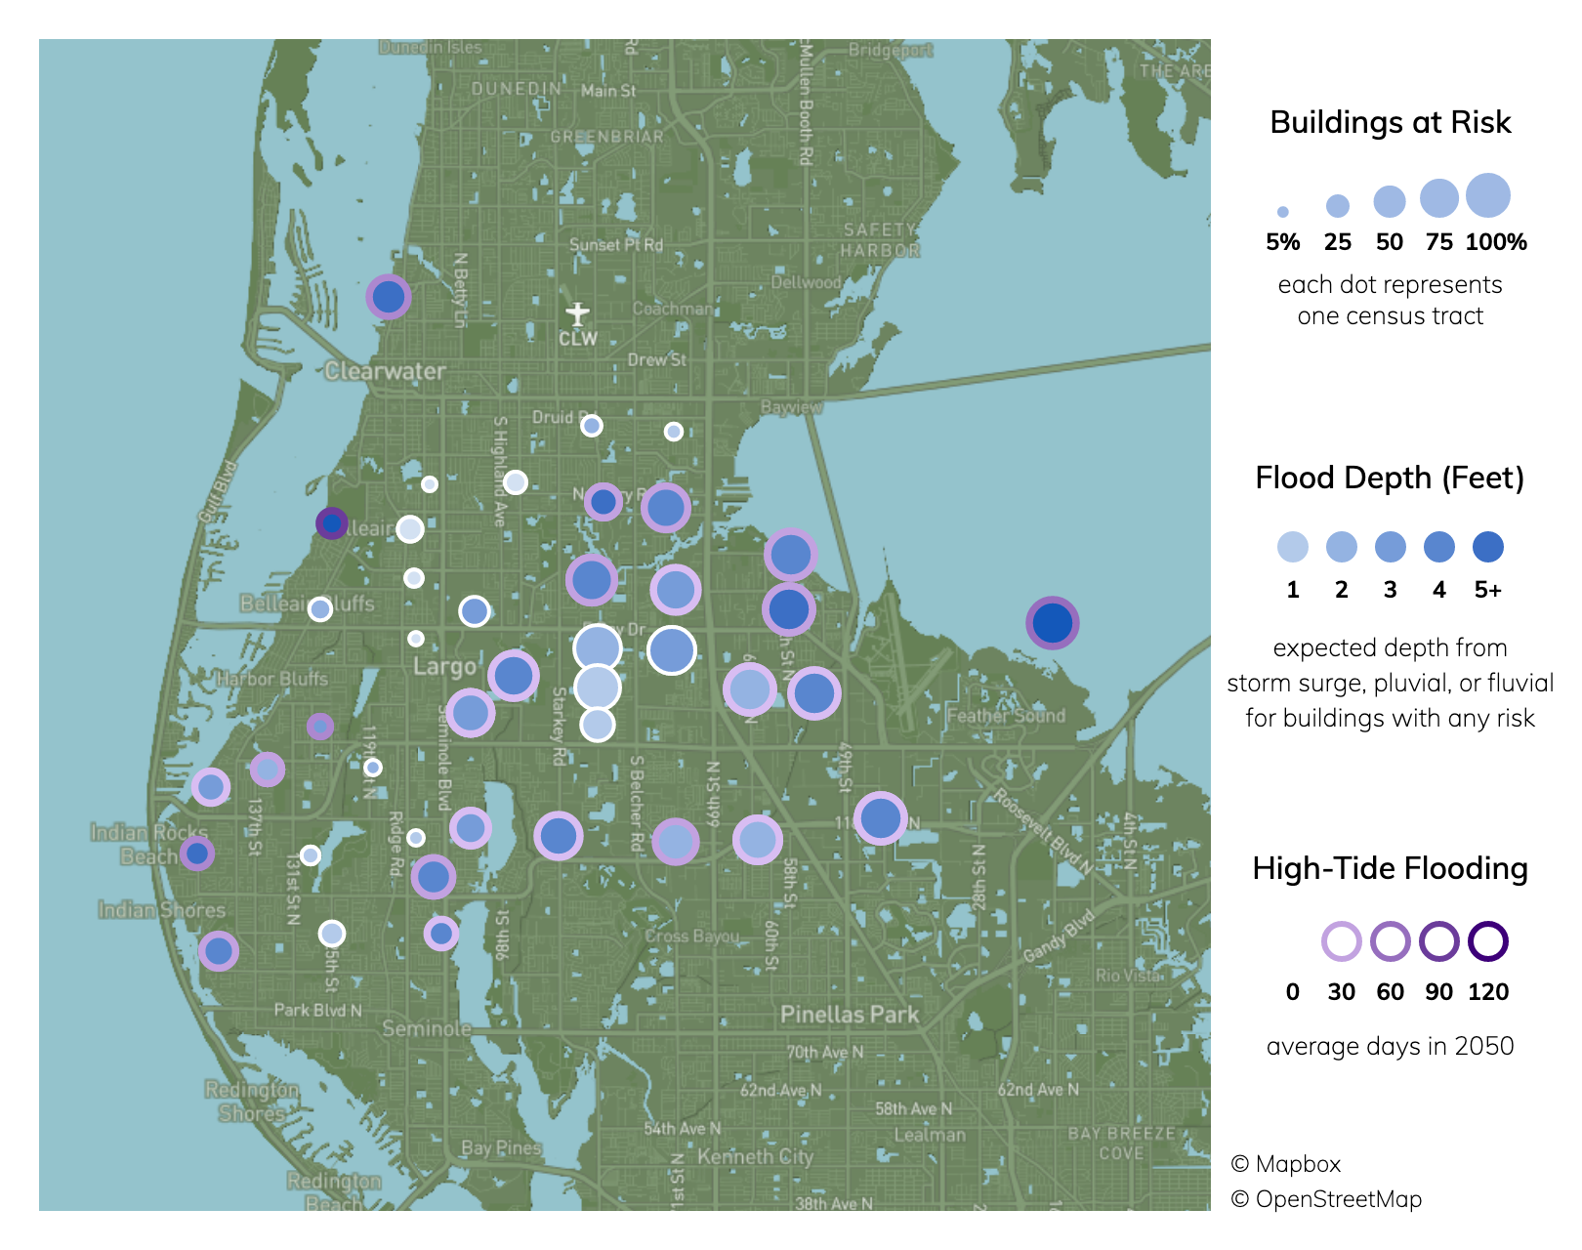The image size is (1582, 1250).
Task: Open the OpenStreetMap attribution link
Action: click(1326, 1199)
